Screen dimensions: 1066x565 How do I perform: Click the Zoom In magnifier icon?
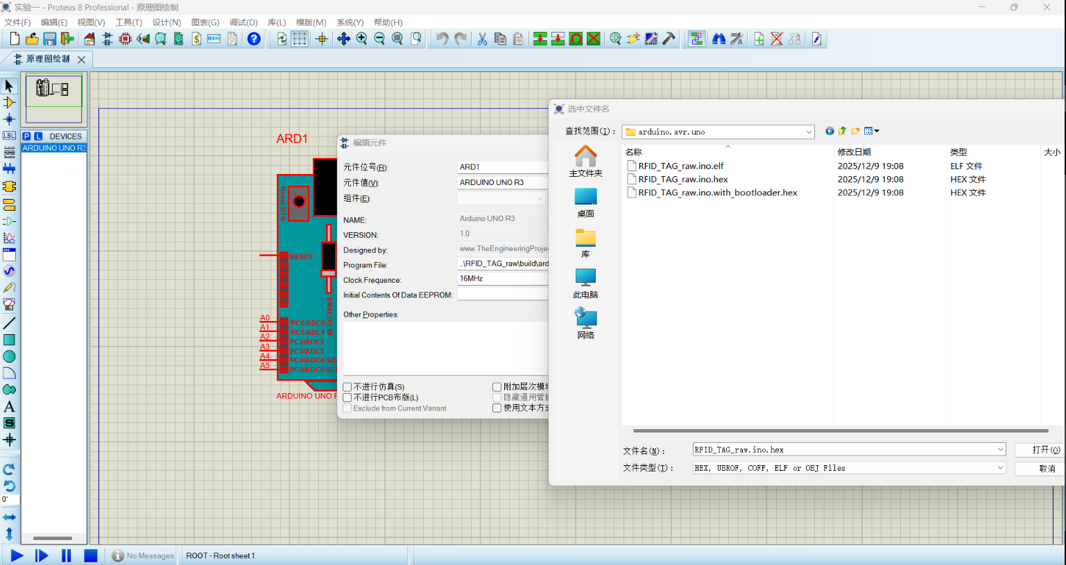pyautogui.click(x=361, y=39)
